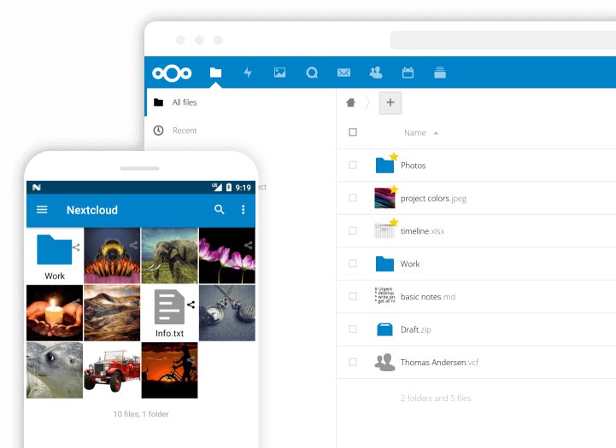This screenshot has height=448, width=616.
Task: Check the timeline.xlsx checkbox
Action: point(353,230)
